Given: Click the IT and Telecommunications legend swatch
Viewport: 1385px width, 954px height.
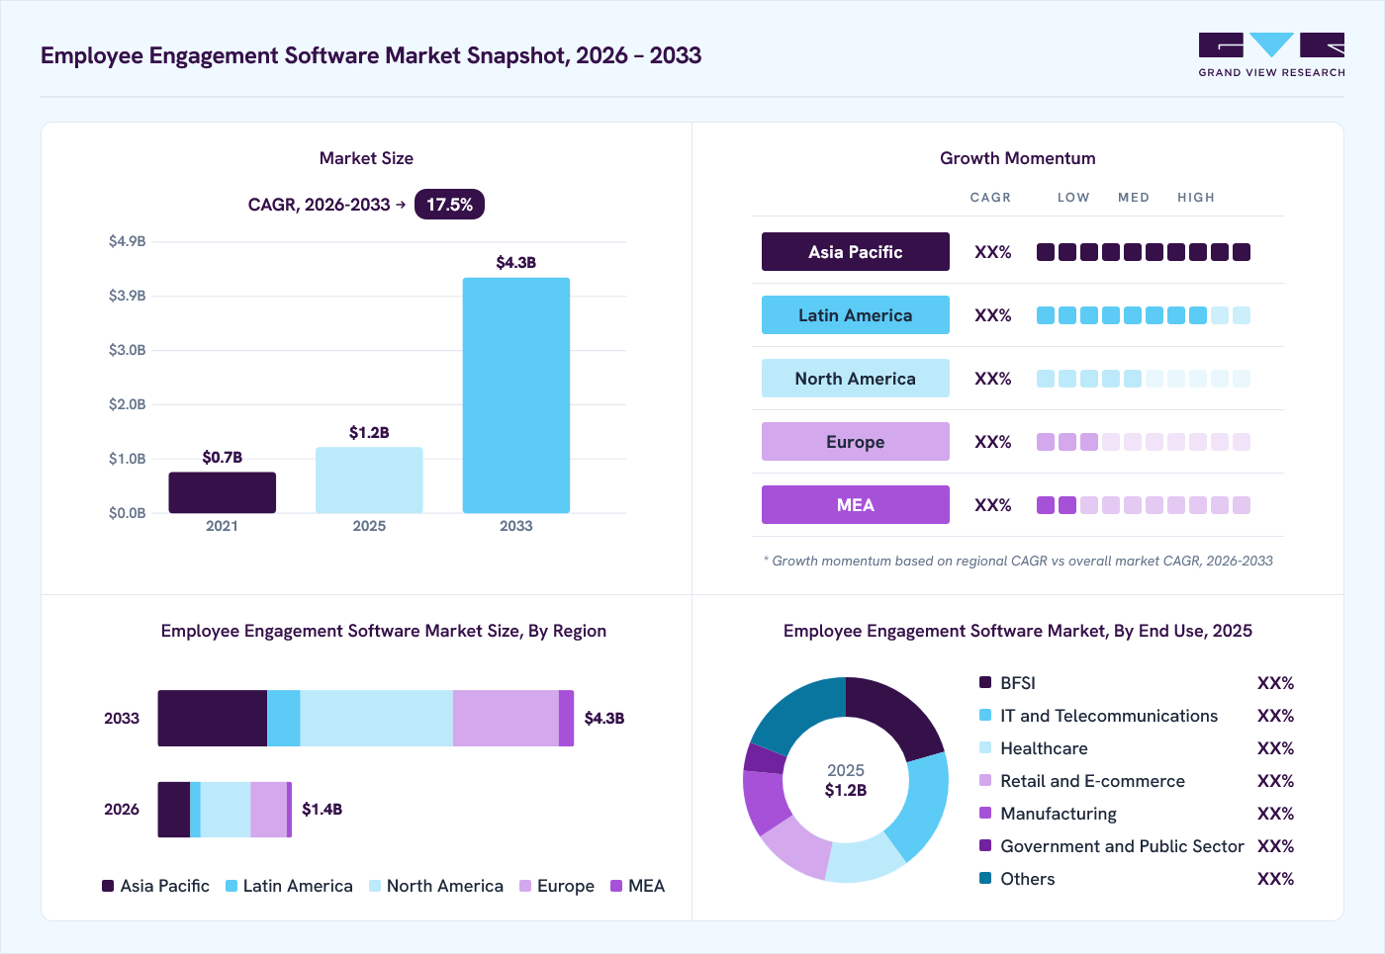Looking at the screenshot, I should coord(985,715).
